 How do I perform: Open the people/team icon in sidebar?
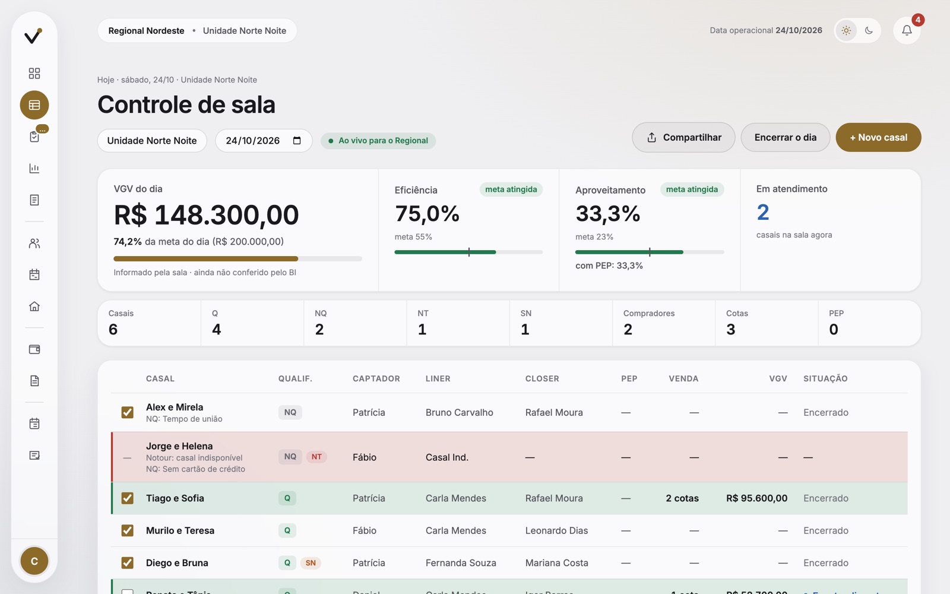pyautogui.click(x=34, y=244)
